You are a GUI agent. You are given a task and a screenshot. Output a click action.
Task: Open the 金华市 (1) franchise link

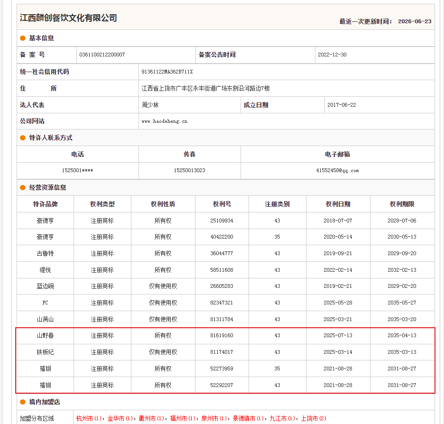(120, 418)
